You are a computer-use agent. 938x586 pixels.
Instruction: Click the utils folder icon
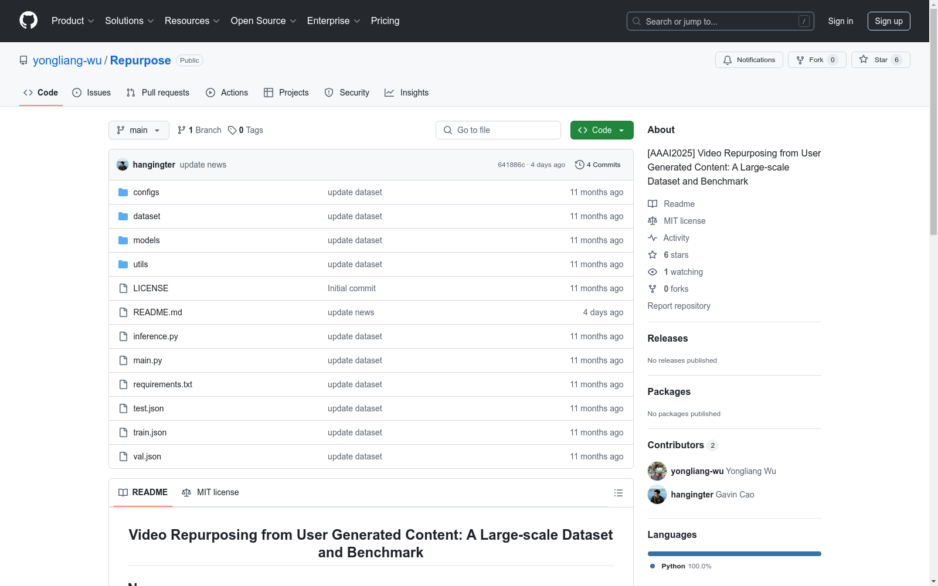point(123,264)
